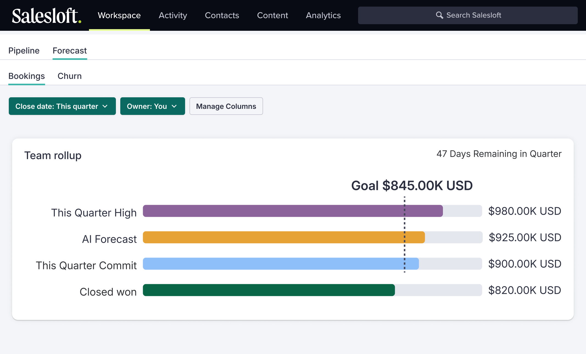The image size is (586, 354).
Task: Click the magnifier search icon
Action: click(439, 15)
